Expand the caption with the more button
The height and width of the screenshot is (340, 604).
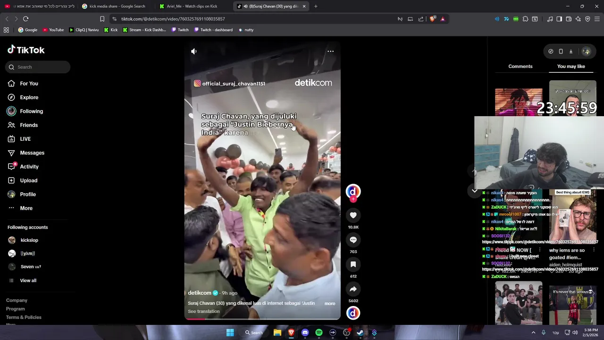point(330,304)
